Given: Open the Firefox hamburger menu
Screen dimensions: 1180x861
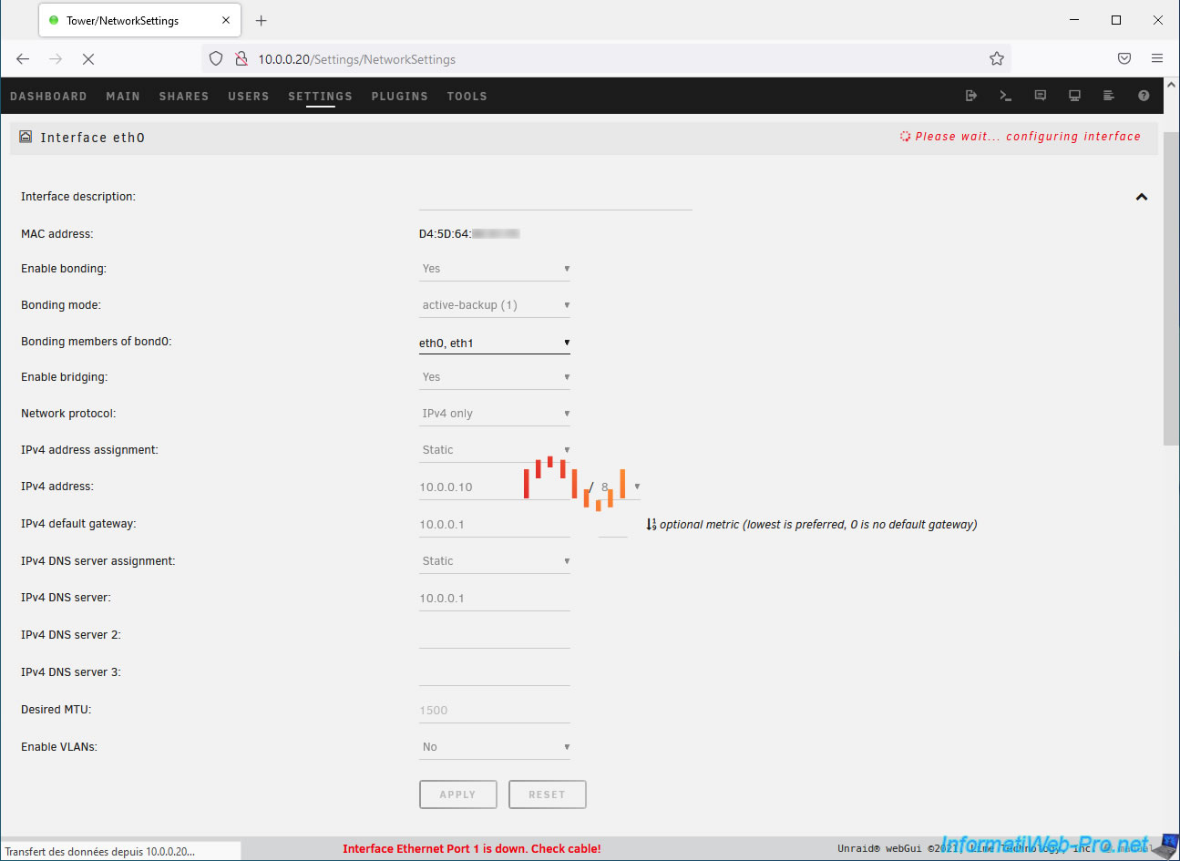Looking at the screenshot, I should [1157, 59].
